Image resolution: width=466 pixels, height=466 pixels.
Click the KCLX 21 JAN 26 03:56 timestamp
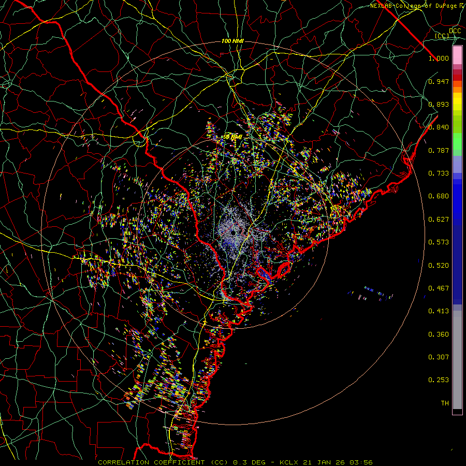(x=326, y=462)
